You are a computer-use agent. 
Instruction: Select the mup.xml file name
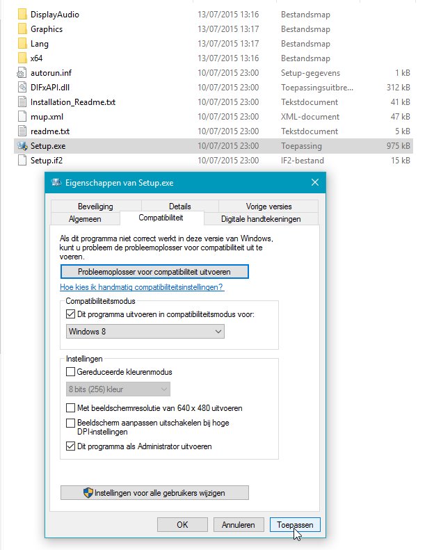47,117
